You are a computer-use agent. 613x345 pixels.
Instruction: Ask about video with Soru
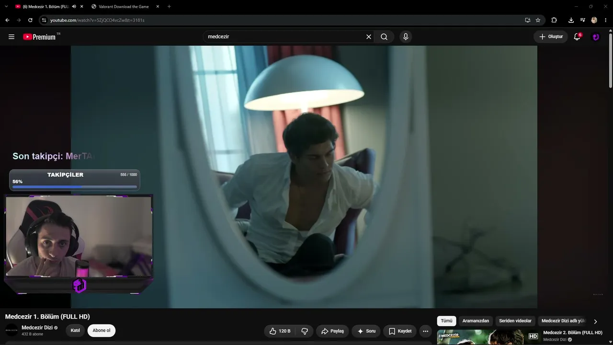pyautogui.click(x=366, y=331)
